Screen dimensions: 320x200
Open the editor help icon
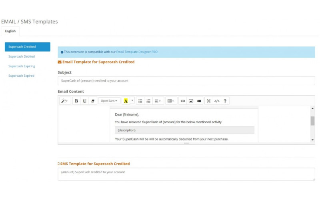click(225, 101)
